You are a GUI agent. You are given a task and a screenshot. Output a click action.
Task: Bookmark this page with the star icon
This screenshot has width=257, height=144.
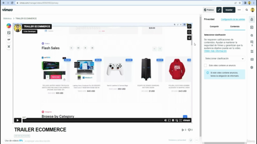click(x=240, y=3)
